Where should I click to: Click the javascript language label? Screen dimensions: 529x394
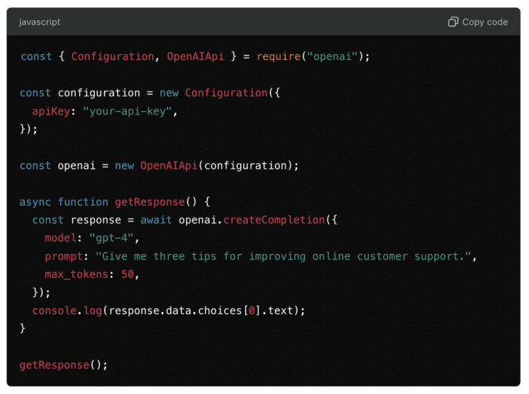click(39, 22)
